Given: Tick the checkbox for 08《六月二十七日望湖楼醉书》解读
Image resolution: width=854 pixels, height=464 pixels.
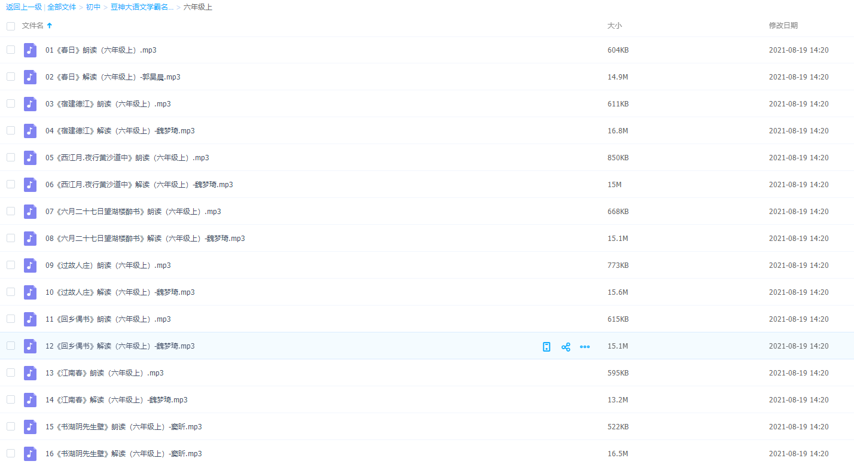Looking at the screenshot, I should [x=11, y=238].
